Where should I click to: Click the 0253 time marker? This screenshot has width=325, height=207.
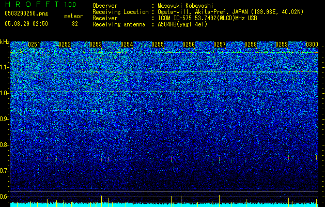pos(96,45)
